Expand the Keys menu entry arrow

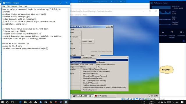(80, 57)
